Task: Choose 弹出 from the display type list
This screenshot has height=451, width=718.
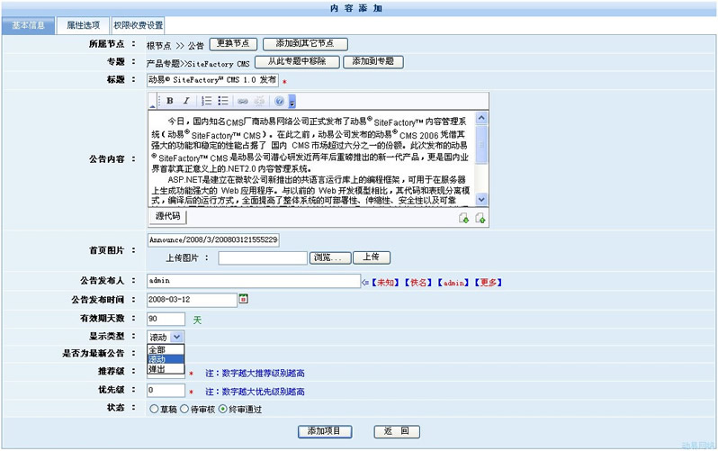Action: [x=166, y=369]
